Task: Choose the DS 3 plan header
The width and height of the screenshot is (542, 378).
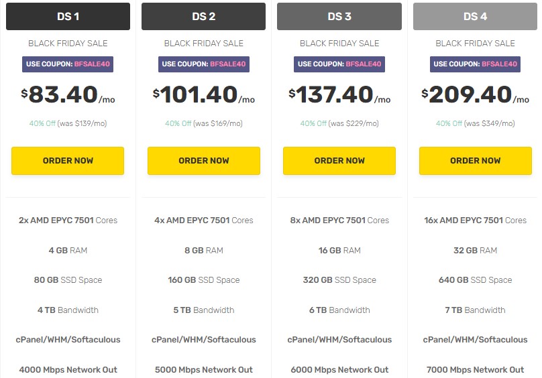Action: 339,17
